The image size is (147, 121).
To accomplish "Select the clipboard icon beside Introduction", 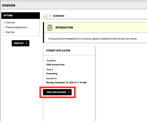I will pyautogui.click(x=50, y=27).
